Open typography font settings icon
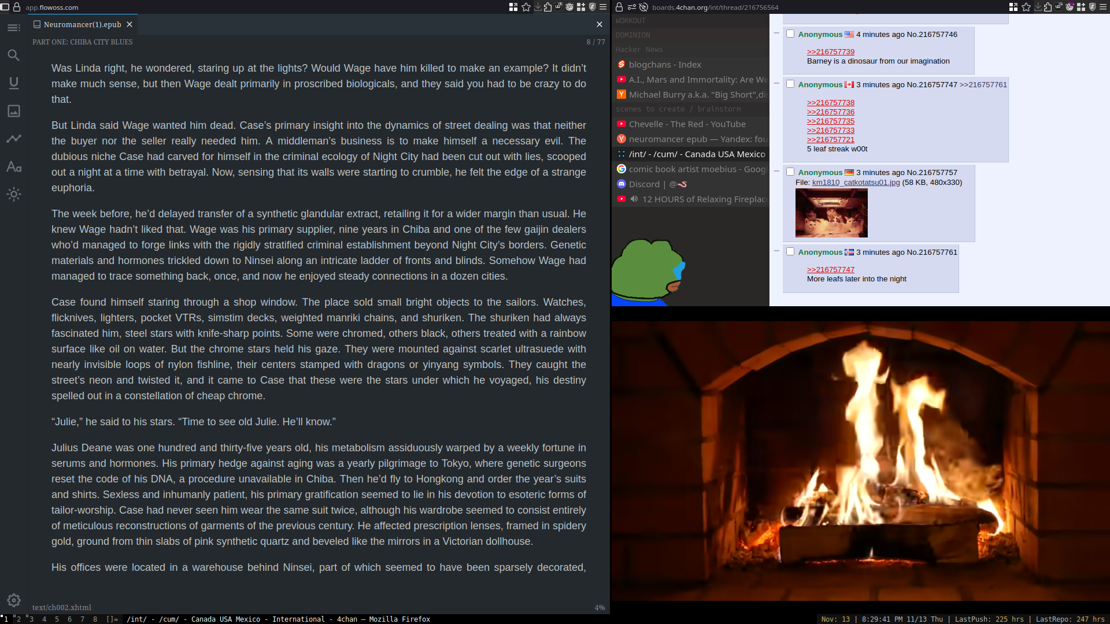Image resolution: width=1110 pixels, height=624 pixels. click(14, 167)
